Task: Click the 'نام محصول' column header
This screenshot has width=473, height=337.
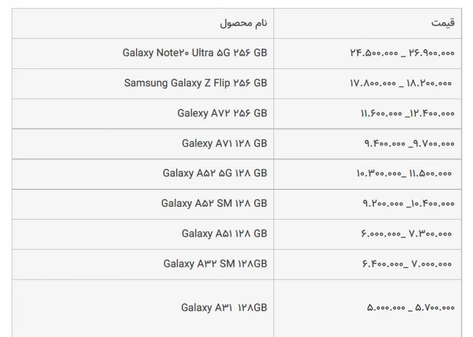Action: pyautogui.click(x=243, y=23)
